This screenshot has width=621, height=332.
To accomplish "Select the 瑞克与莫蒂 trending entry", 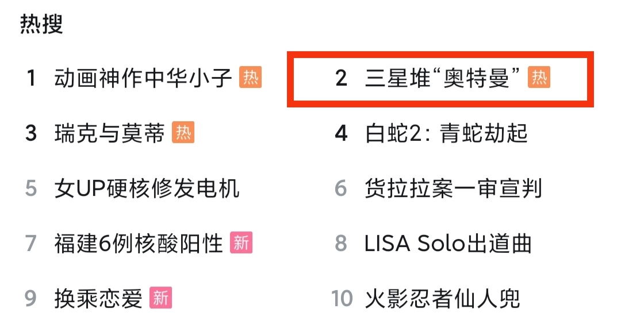I will click(109, 133).
